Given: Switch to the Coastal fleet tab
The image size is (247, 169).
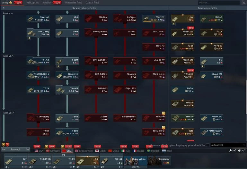Looking at the screenshot, I should pyautogui.click(x=92, y=3).
